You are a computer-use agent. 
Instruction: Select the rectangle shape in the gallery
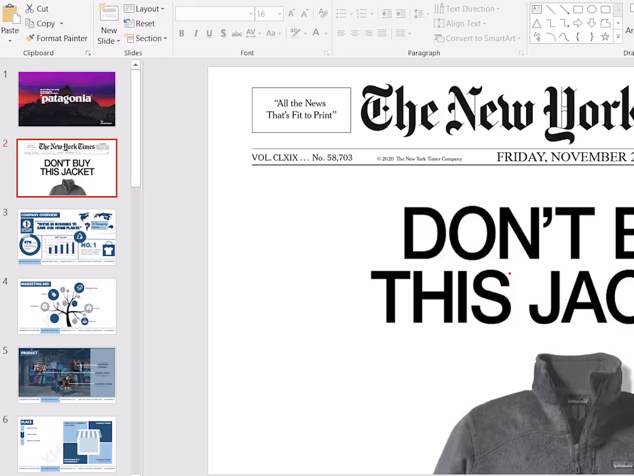[x=578, y=9]
